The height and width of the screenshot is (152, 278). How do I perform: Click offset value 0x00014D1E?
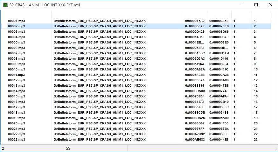(195, 37)
